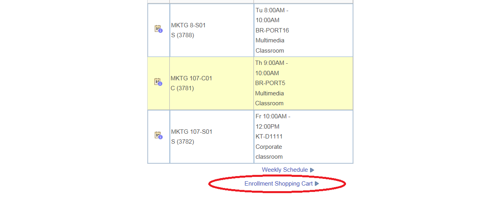The image size is (492, 203).
Task: Select MKTG 107-C01 class text
Action: tap(191, 78)
